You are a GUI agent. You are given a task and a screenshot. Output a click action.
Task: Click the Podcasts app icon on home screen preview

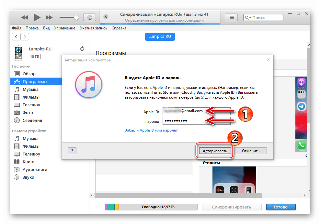point(301,82)
